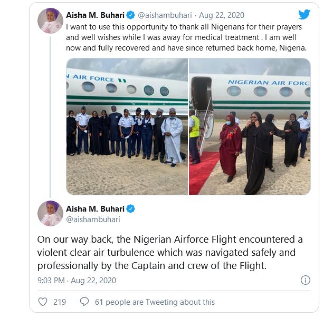This screenshot has height=319, width=333.
Task: Click the @aishambuhari handle under lower name
Action: click(x=93, y=220)
